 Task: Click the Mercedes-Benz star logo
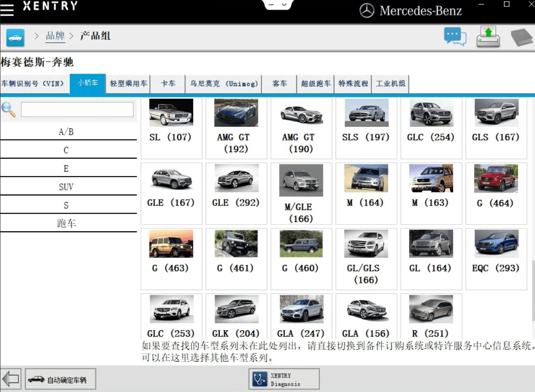[x=367, y=11]
